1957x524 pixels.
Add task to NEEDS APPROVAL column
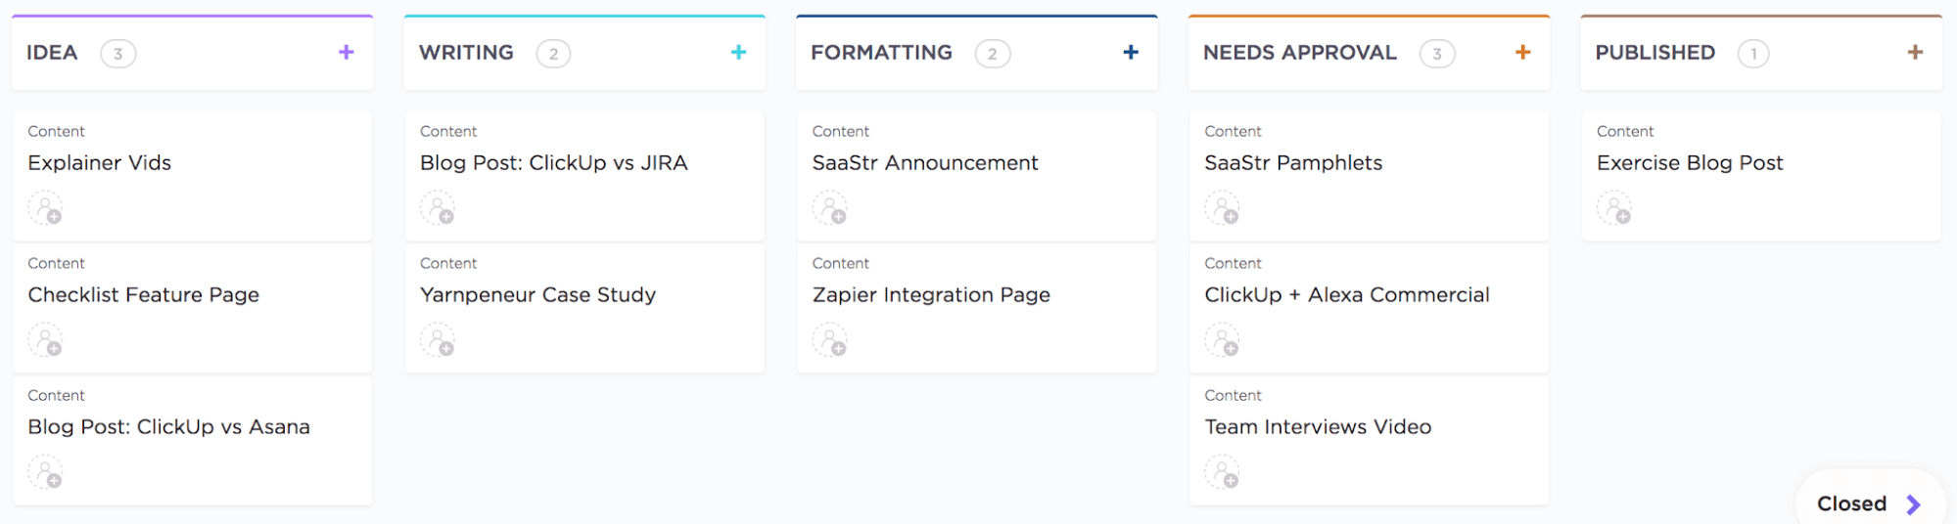click(1522, 53)
